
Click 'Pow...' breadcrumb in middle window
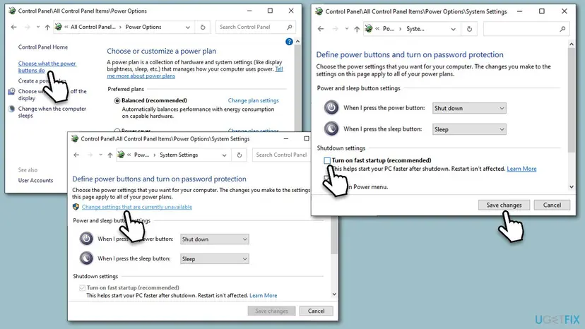[x=141, y=155]
